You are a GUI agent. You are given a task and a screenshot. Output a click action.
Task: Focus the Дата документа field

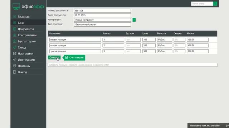click(102, 15)
